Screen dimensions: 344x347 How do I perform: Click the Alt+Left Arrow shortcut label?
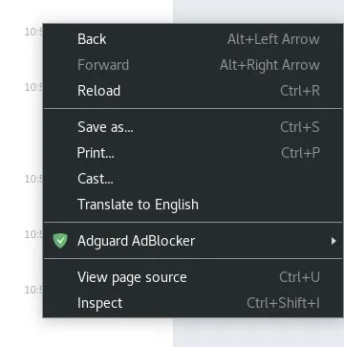pos(273,39)
